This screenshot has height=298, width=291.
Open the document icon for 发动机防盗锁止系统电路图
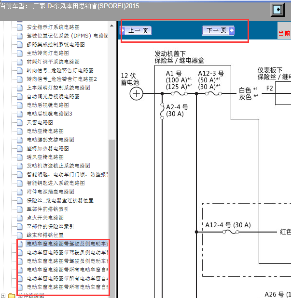(x=20, y=166)
